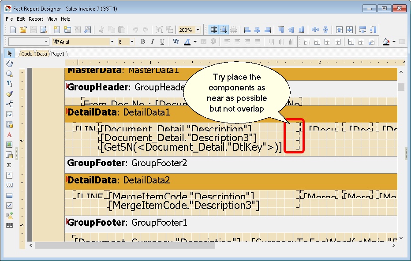Insert an OLE object
411x261 pixels.
9,185
